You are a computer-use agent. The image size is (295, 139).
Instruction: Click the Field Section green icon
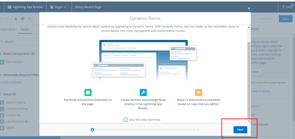[2, 62]
